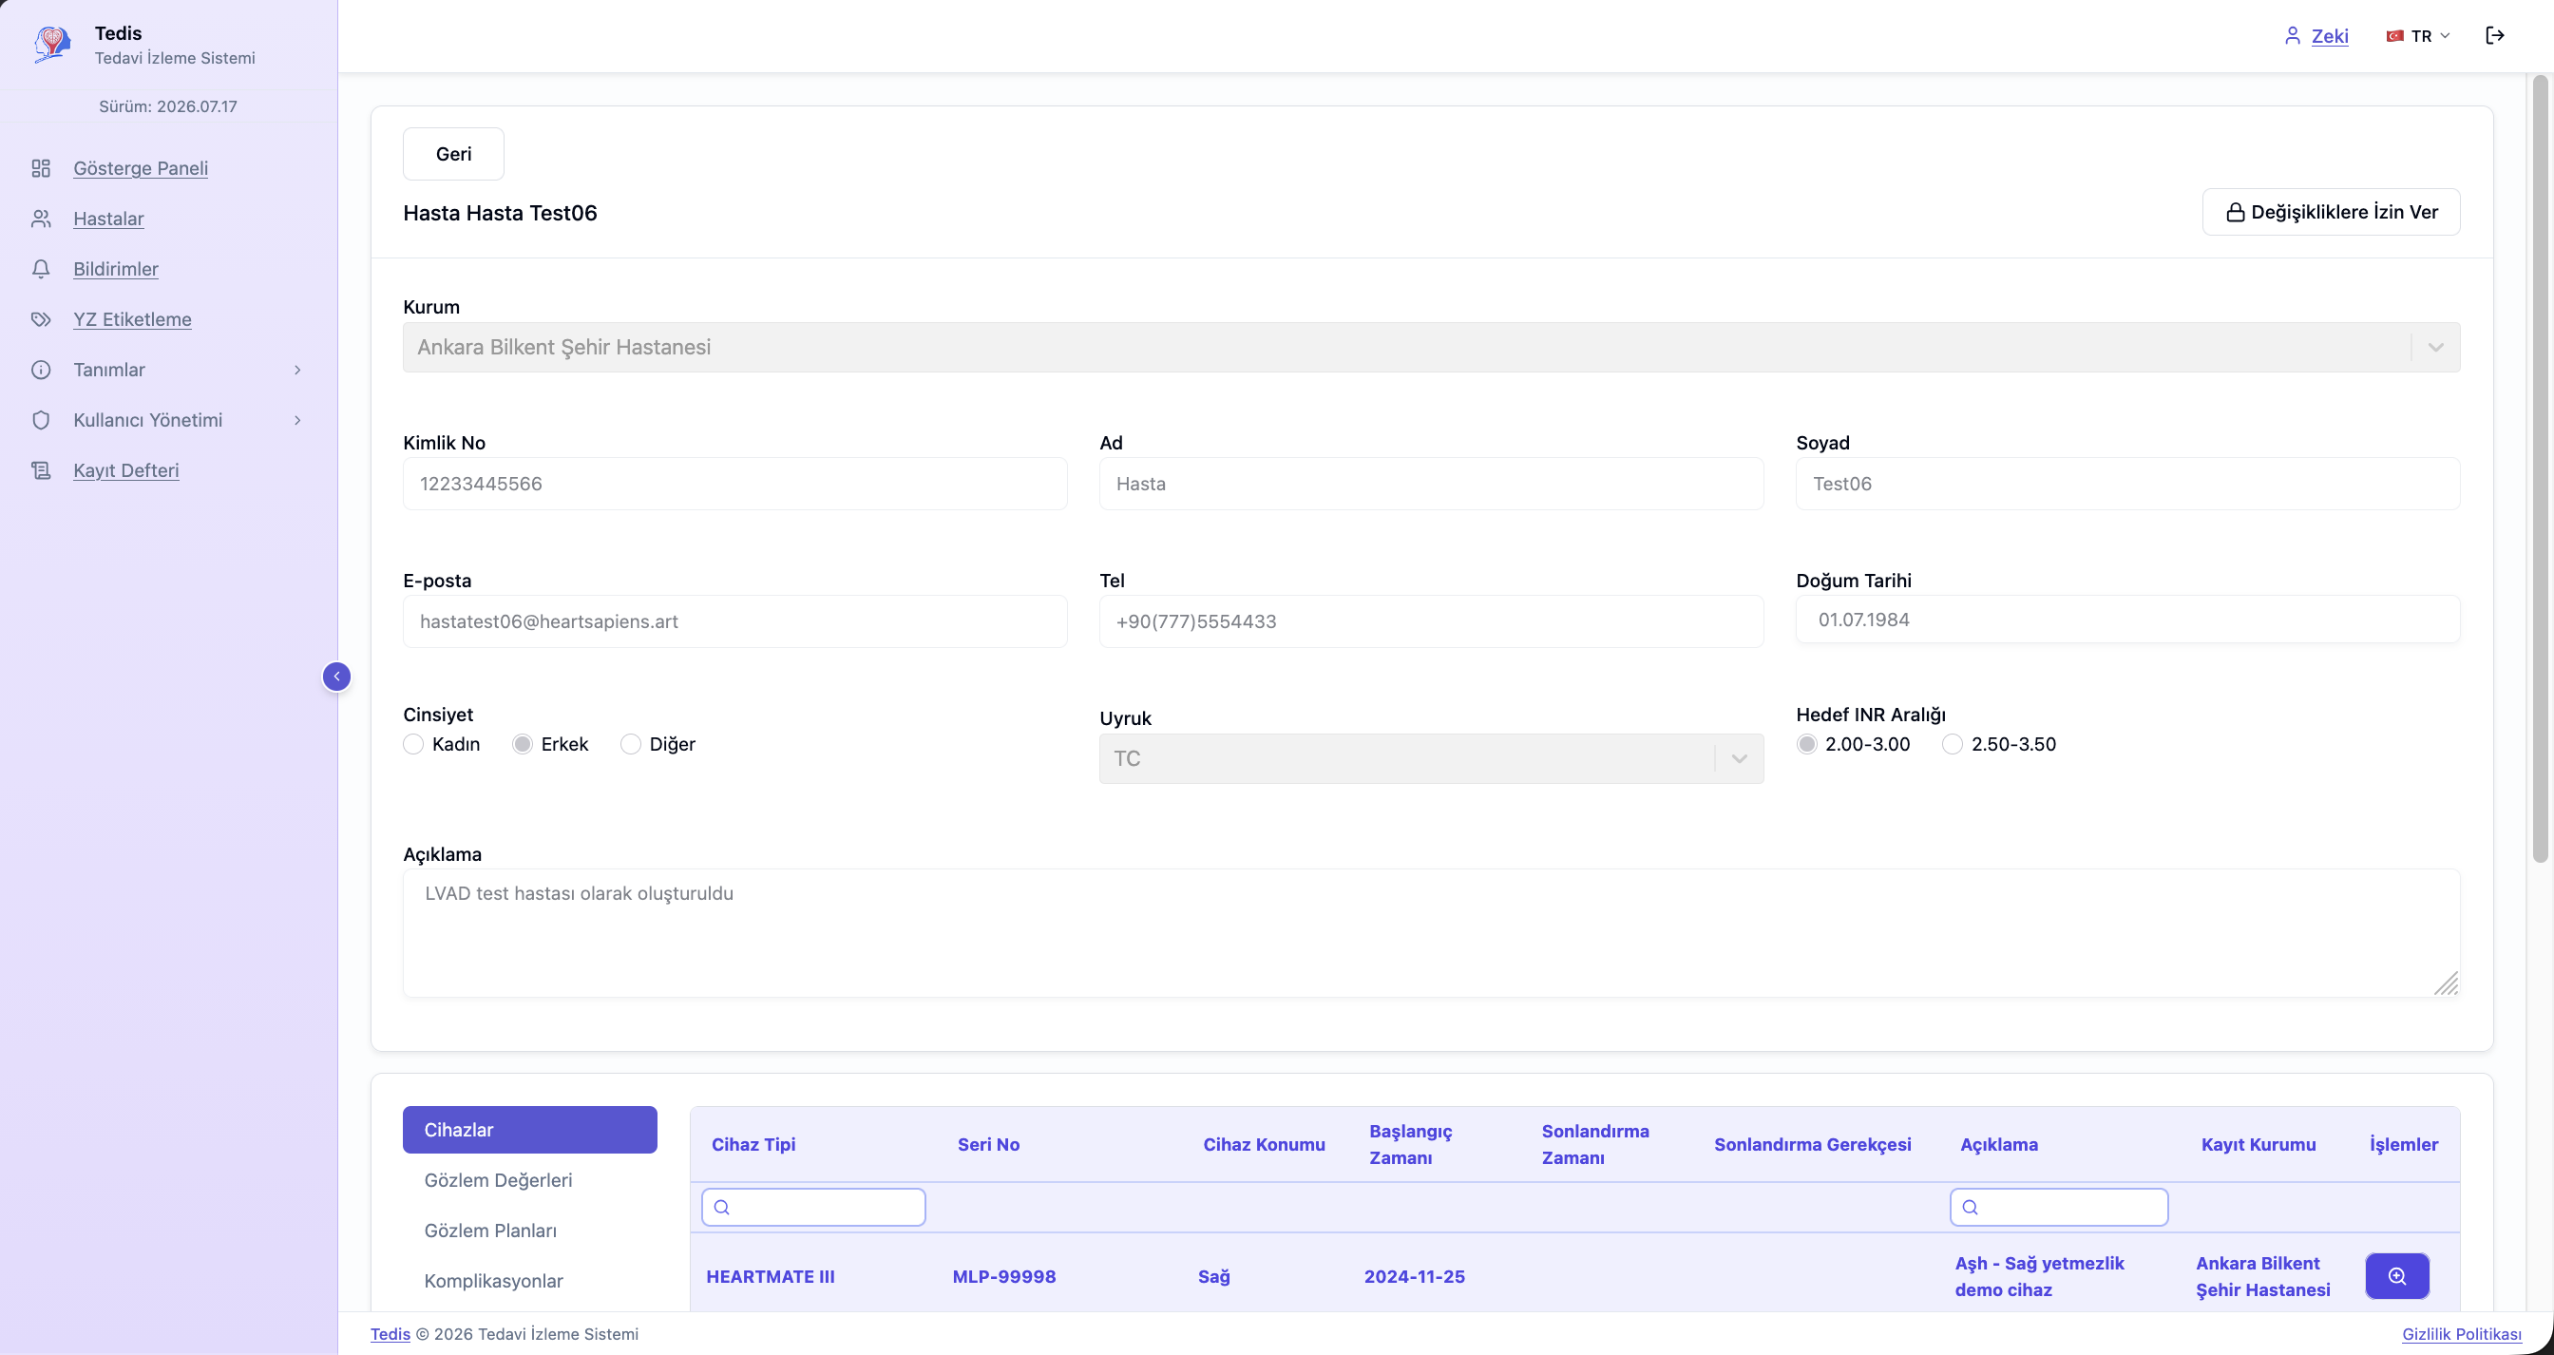Viewport: 2554px width, 1355px height.
Task: Sort by Seri No column header
Action: point(987,1145)
